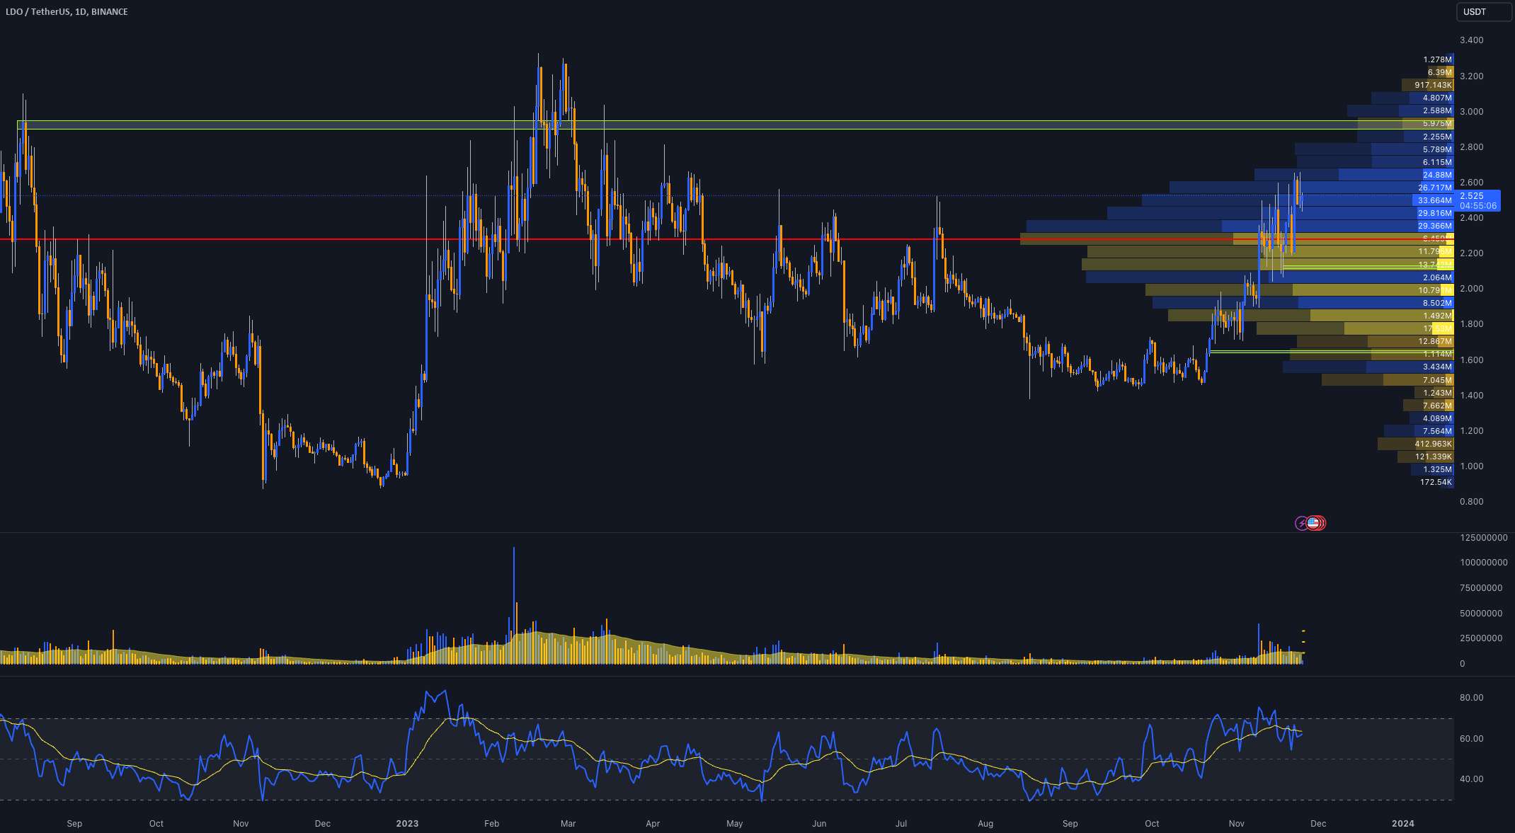Click the 917.143K volume profile value
The width and height of the screenshot is (1515, 833).
[1434, 85]
